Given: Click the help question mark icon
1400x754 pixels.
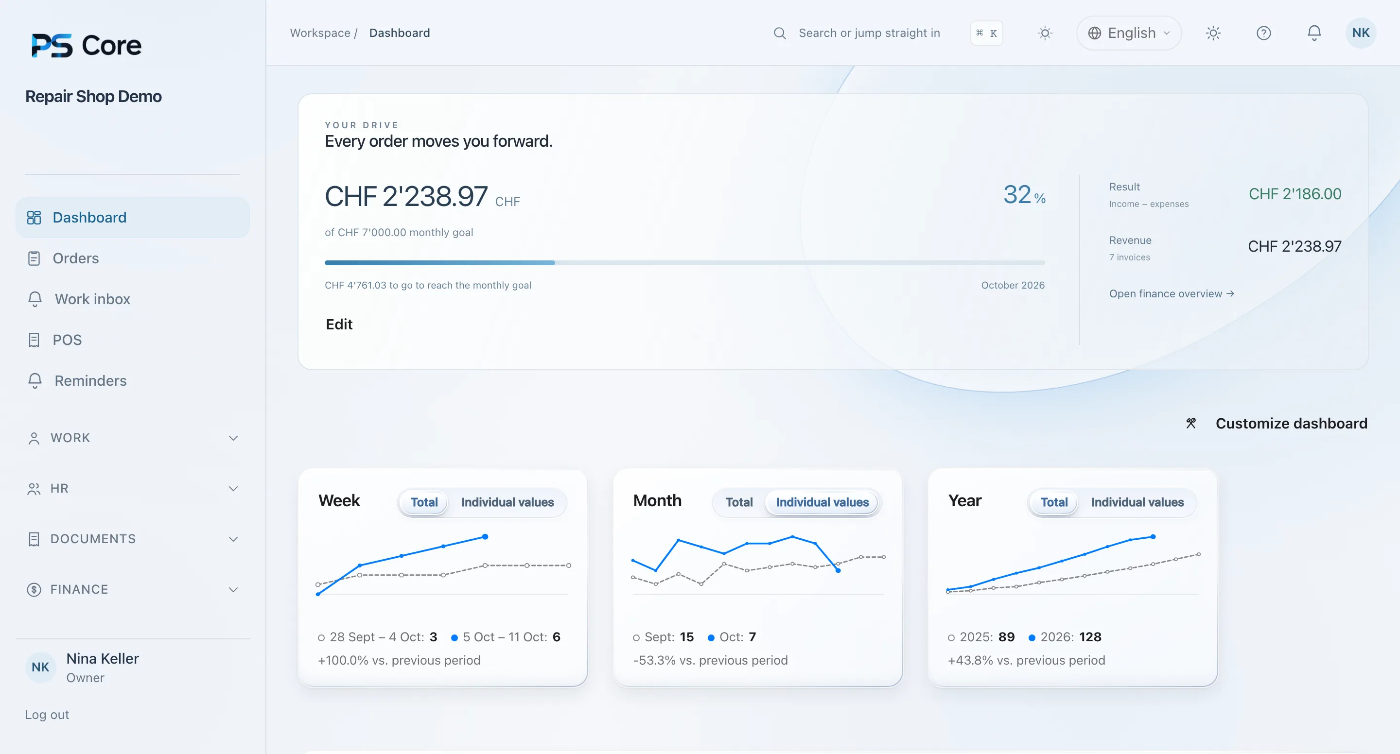Looking at the screenshot, I should [1263, 33].
